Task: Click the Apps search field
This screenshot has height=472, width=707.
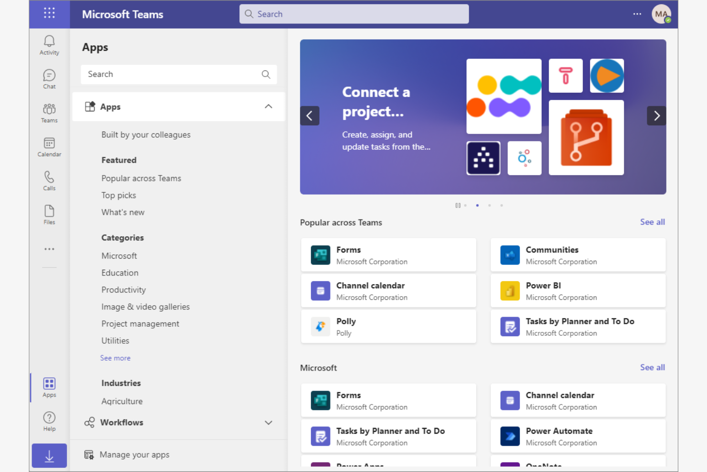Action: [179, 74]
